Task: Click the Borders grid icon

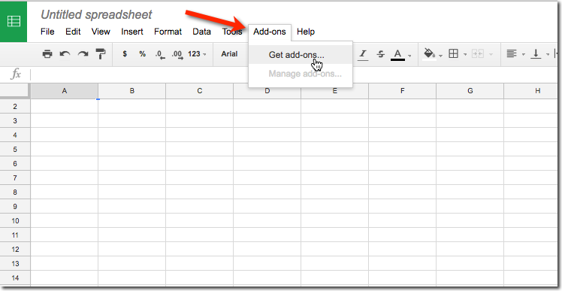Action: (453, 54)
